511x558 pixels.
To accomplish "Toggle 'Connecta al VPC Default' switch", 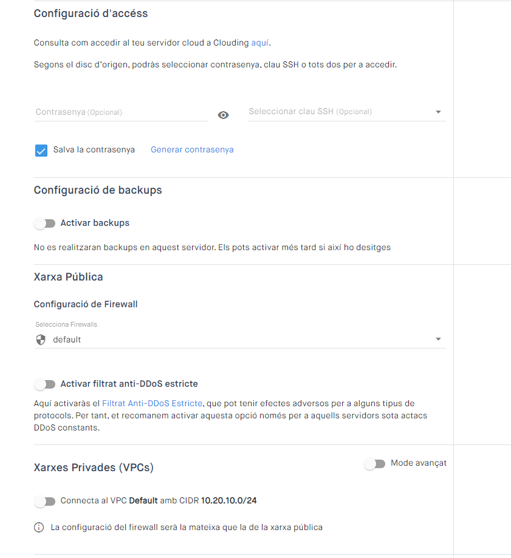I will tap(45, 502).
